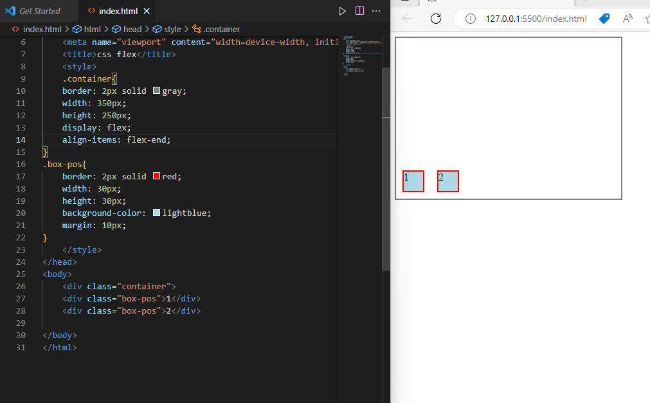The image size is (650, 403).
Task: Click the title text "css flex"
Action: tap(116, 55)
